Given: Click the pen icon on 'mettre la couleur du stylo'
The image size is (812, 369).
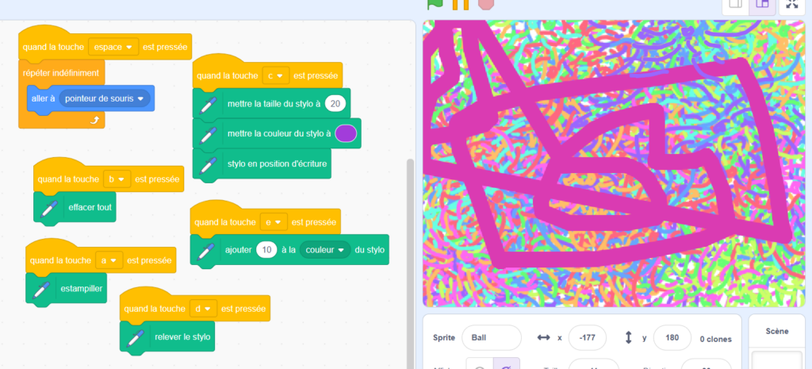Looking at the screenshot, I should point(208,134).
